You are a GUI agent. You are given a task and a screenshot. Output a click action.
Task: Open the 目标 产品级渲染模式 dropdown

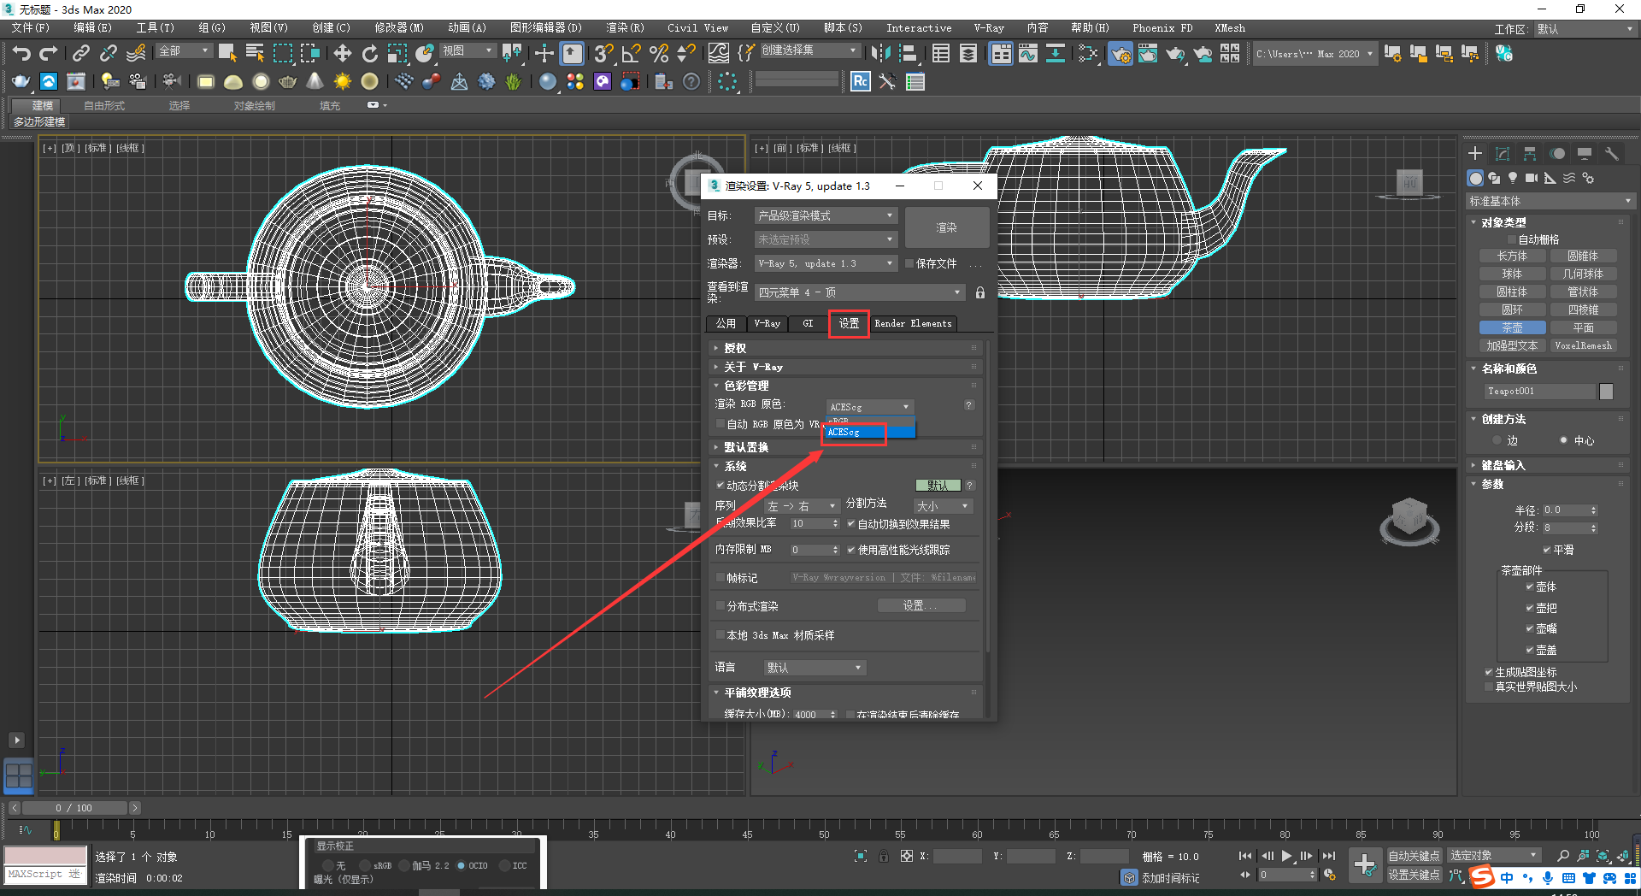[x=826, y=215]
